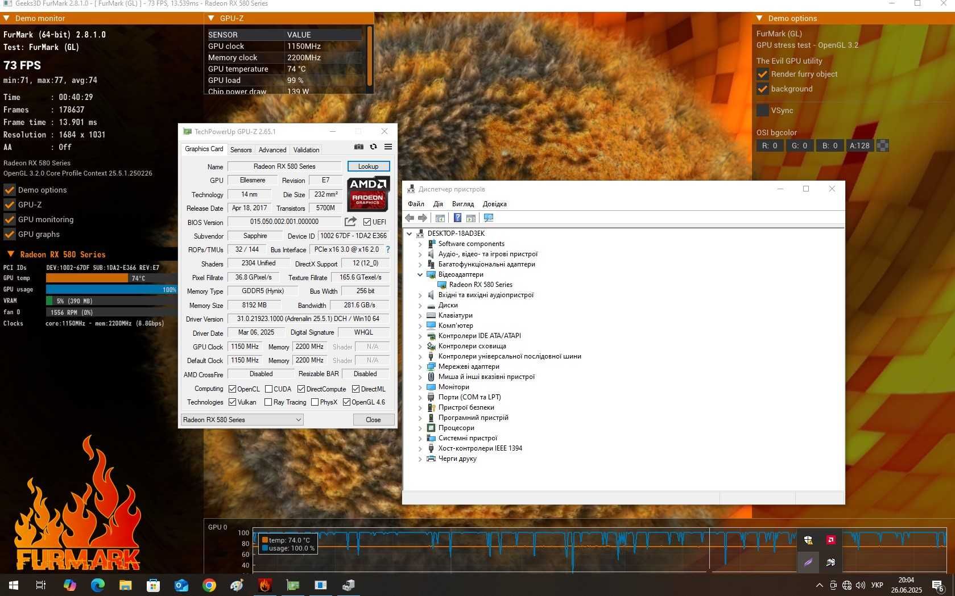Uncheck Render furry object
Viewport: 955px width, 596px height.
[x=763, y=74]
